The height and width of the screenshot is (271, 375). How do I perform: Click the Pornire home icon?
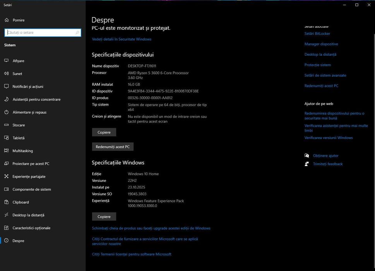pos(7,20)
